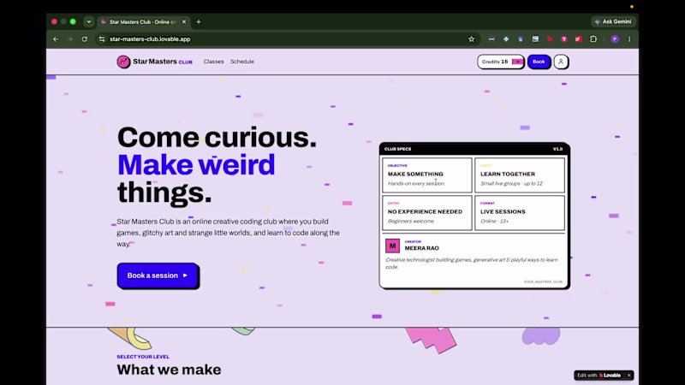
Task: Click the V1.0 label on Club Specs
Action: (x=557, y=149)
